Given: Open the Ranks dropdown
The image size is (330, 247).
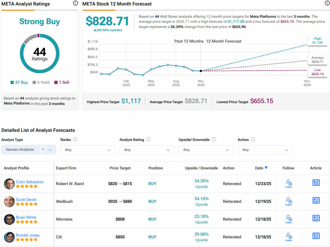Looking at the screenshot, I should [x=88, y=150].
